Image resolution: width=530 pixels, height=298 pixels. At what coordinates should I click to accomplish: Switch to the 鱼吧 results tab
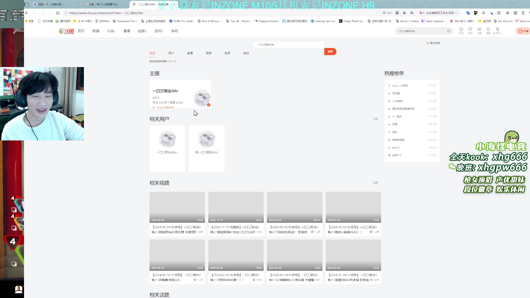(x=227, y=53)
